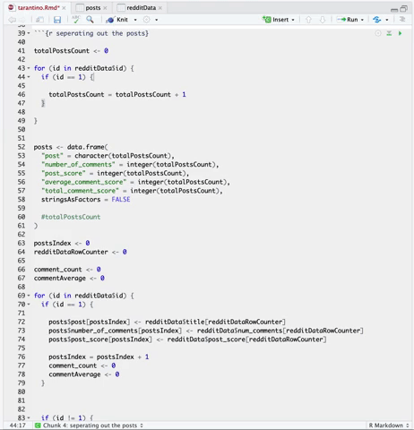This screenshot has height=430, width=414.
Task: Maximize the source pane
Action: pyautogui.click(x=403, y=9)
